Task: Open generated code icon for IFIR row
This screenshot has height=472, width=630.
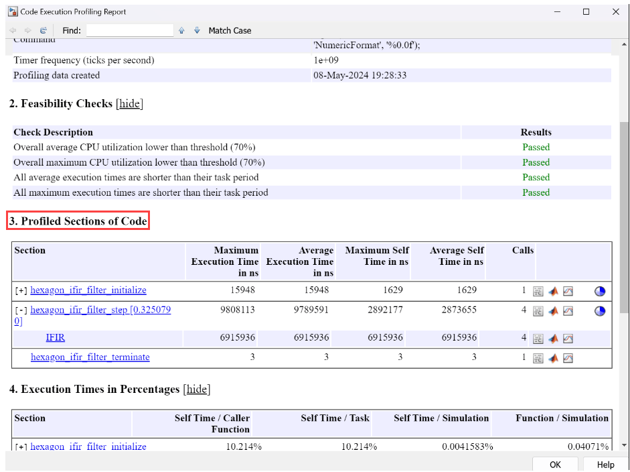Action: (x=538, y=338)
